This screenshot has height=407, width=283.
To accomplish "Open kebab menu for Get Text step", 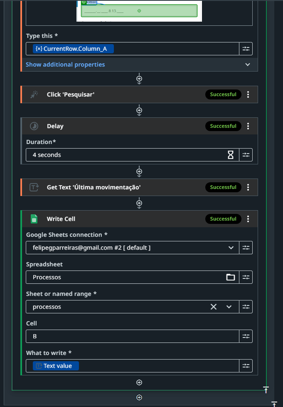I will point(248,187).
